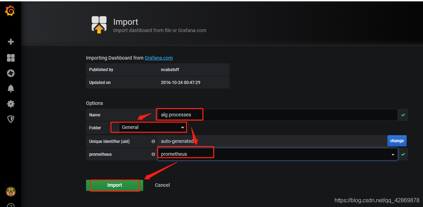Click the green checkmark next to the Name field

coord(403,114)
